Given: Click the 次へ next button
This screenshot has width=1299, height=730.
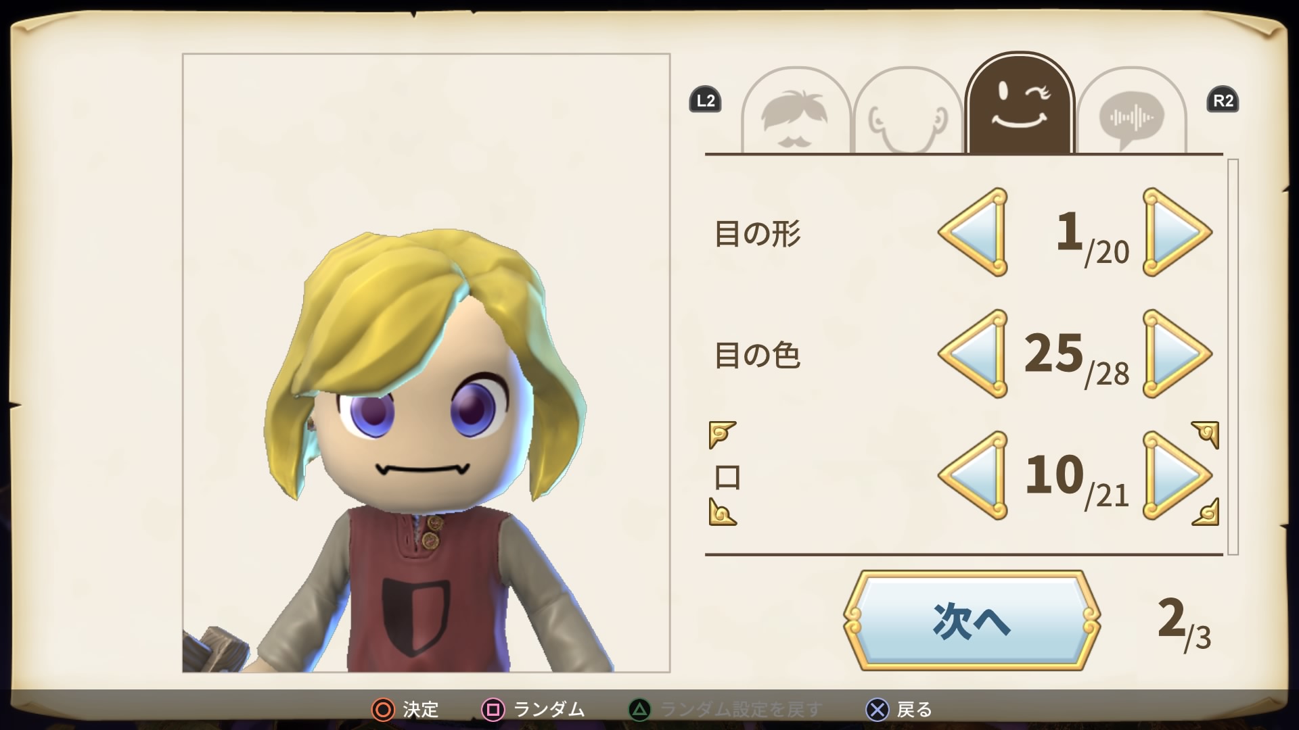Looking at the screenshot, I should pyautogui.click(x=972, y=620).
